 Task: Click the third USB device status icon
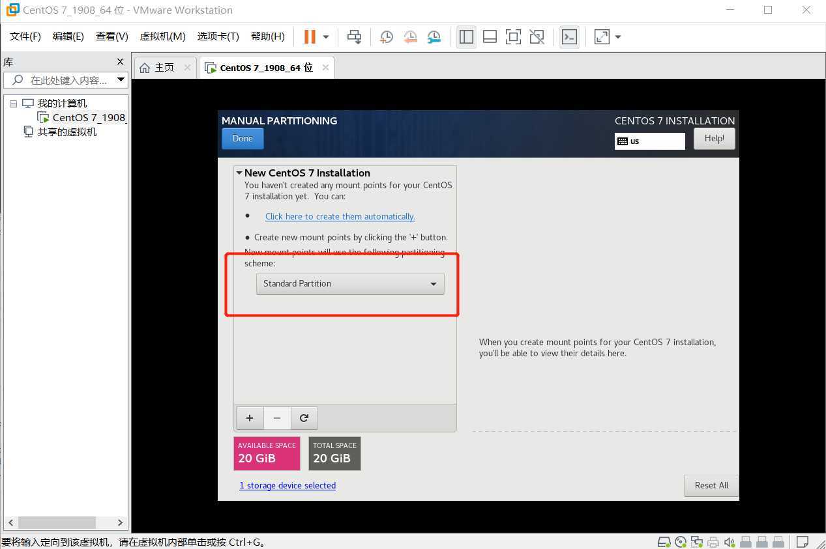tap(778, 542)
